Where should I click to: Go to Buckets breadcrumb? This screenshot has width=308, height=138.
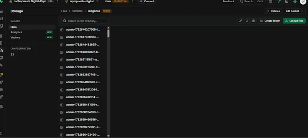pyautogui.click(x=77, y=11)
